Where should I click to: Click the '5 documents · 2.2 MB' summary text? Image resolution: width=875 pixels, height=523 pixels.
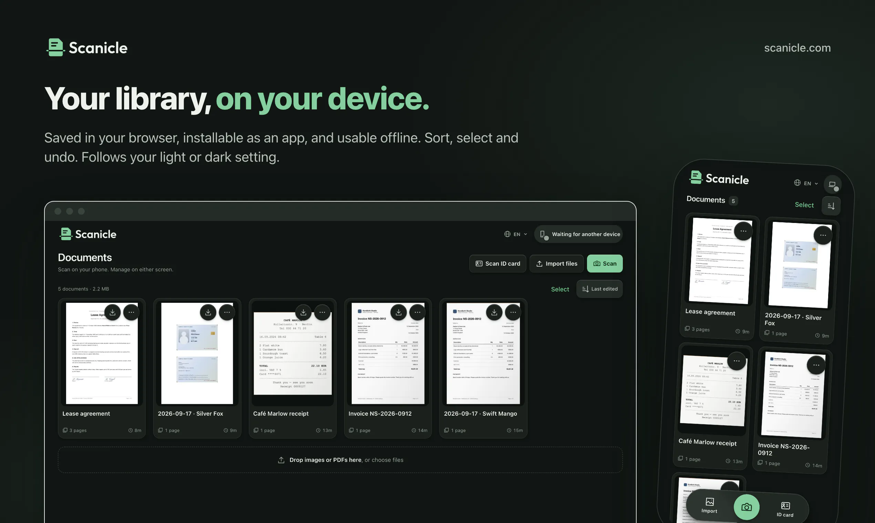pyautogui.click(x=84, y=289)
